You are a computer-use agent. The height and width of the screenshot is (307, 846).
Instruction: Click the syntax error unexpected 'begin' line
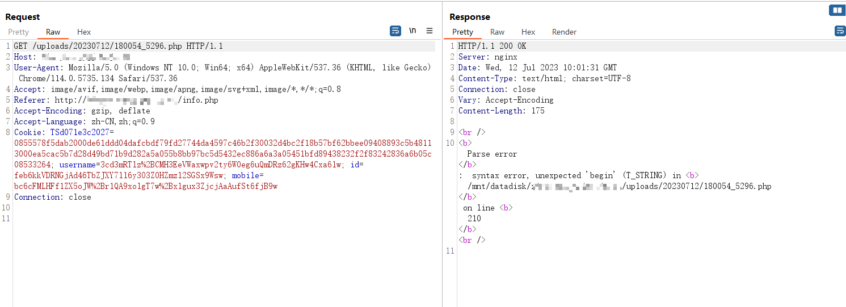click(x=579, y=175)
